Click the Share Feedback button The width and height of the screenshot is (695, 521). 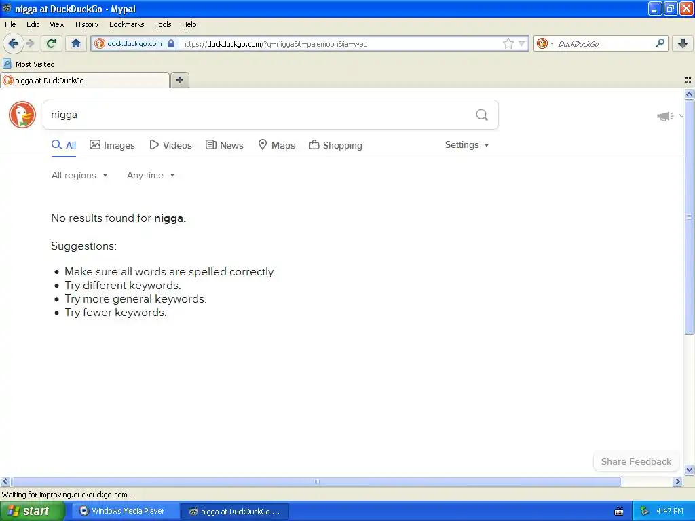[636, 461]
